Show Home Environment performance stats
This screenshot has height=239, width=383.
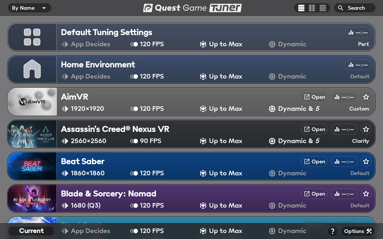click(x=358, y=65)
